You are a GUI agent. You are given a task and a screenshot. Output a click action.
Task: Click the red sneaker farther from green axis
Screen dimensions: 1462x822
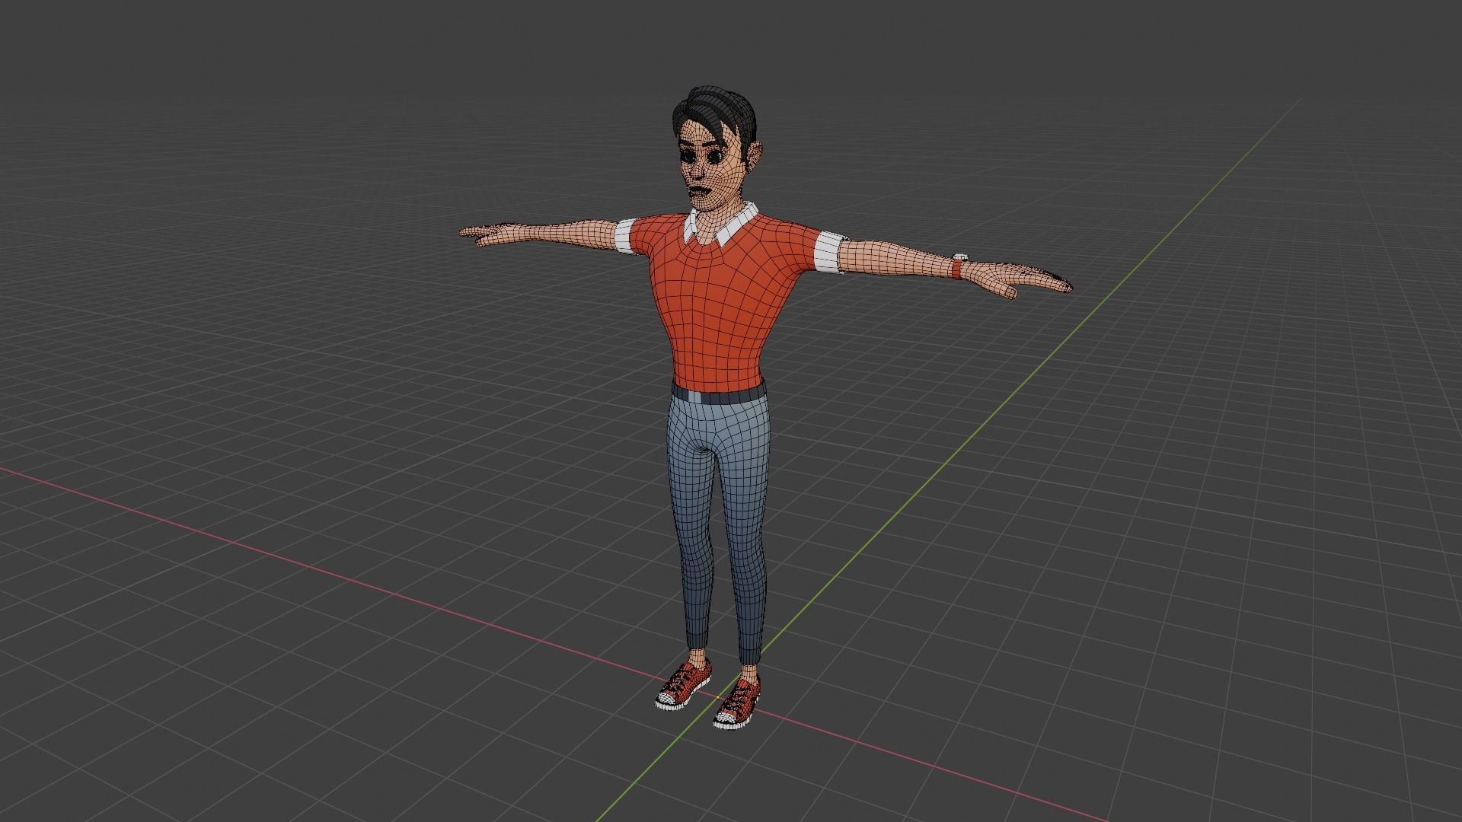point(683,684)
